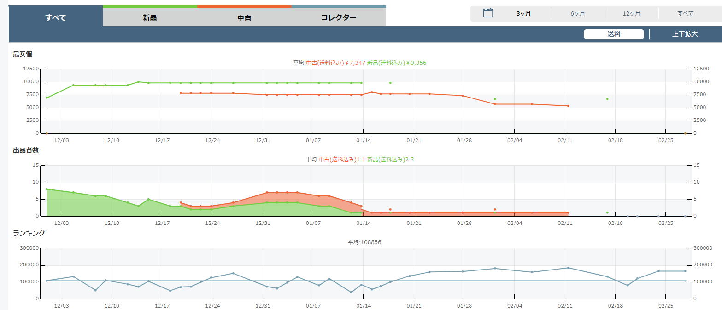The height and width of the screenshot is (310, 722).
Task: Click the isolated green 最安値 point near 02/18
Action: pos(607,99)
